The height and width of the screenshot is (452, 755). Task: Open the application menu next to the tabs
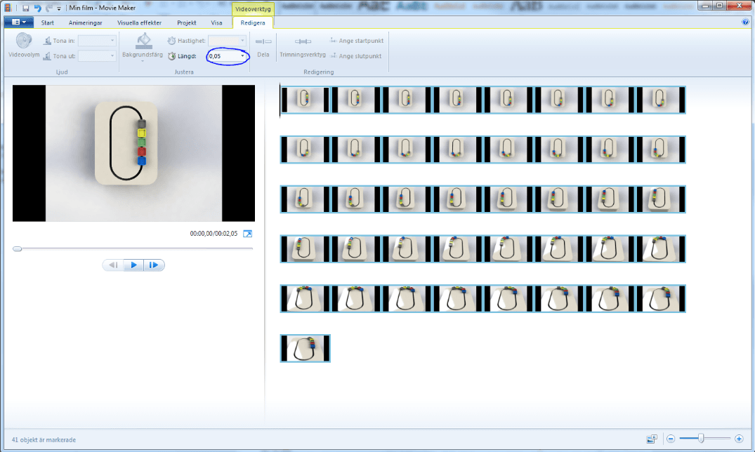17,22
